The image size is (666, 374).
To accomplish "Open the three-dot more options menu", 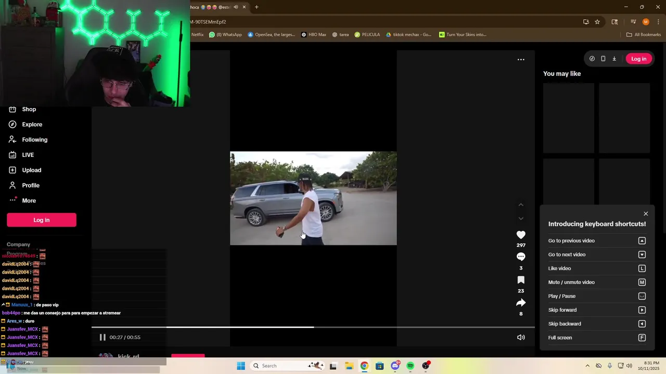I will pos(521,60).
